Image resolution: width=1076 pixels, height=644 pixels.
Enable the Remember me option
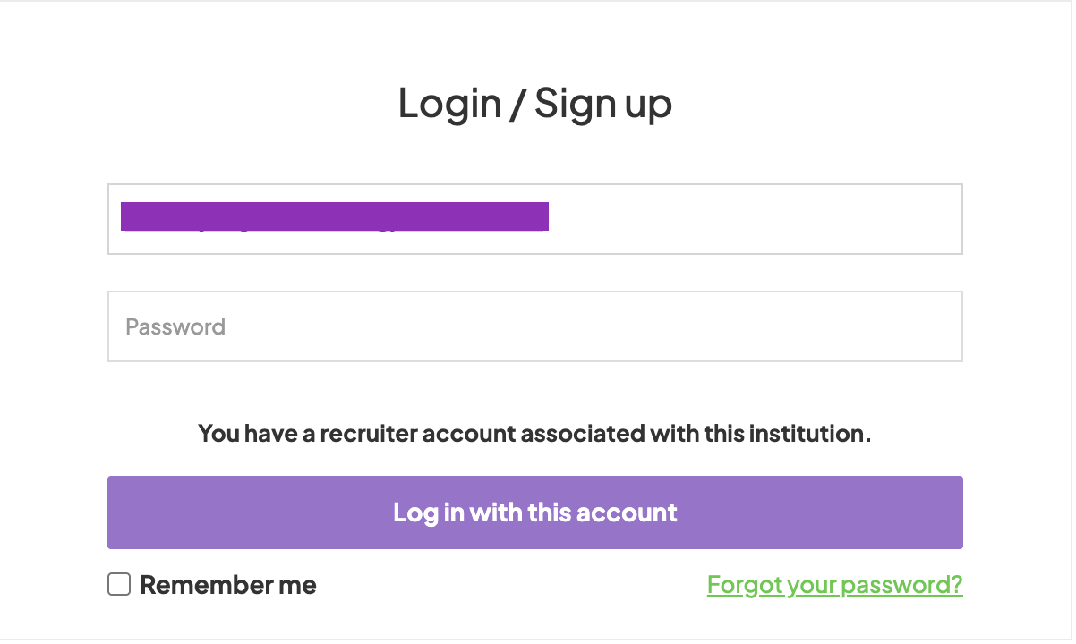pyautogui.click(x=119, y=585)
